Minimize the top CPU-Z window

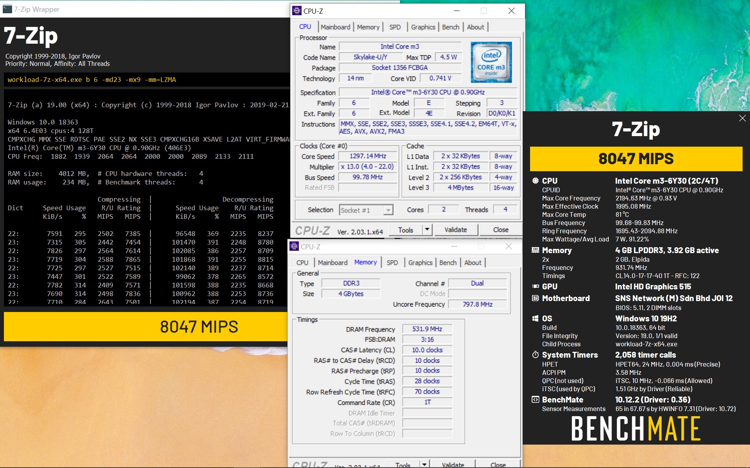[x=457, y=11]
